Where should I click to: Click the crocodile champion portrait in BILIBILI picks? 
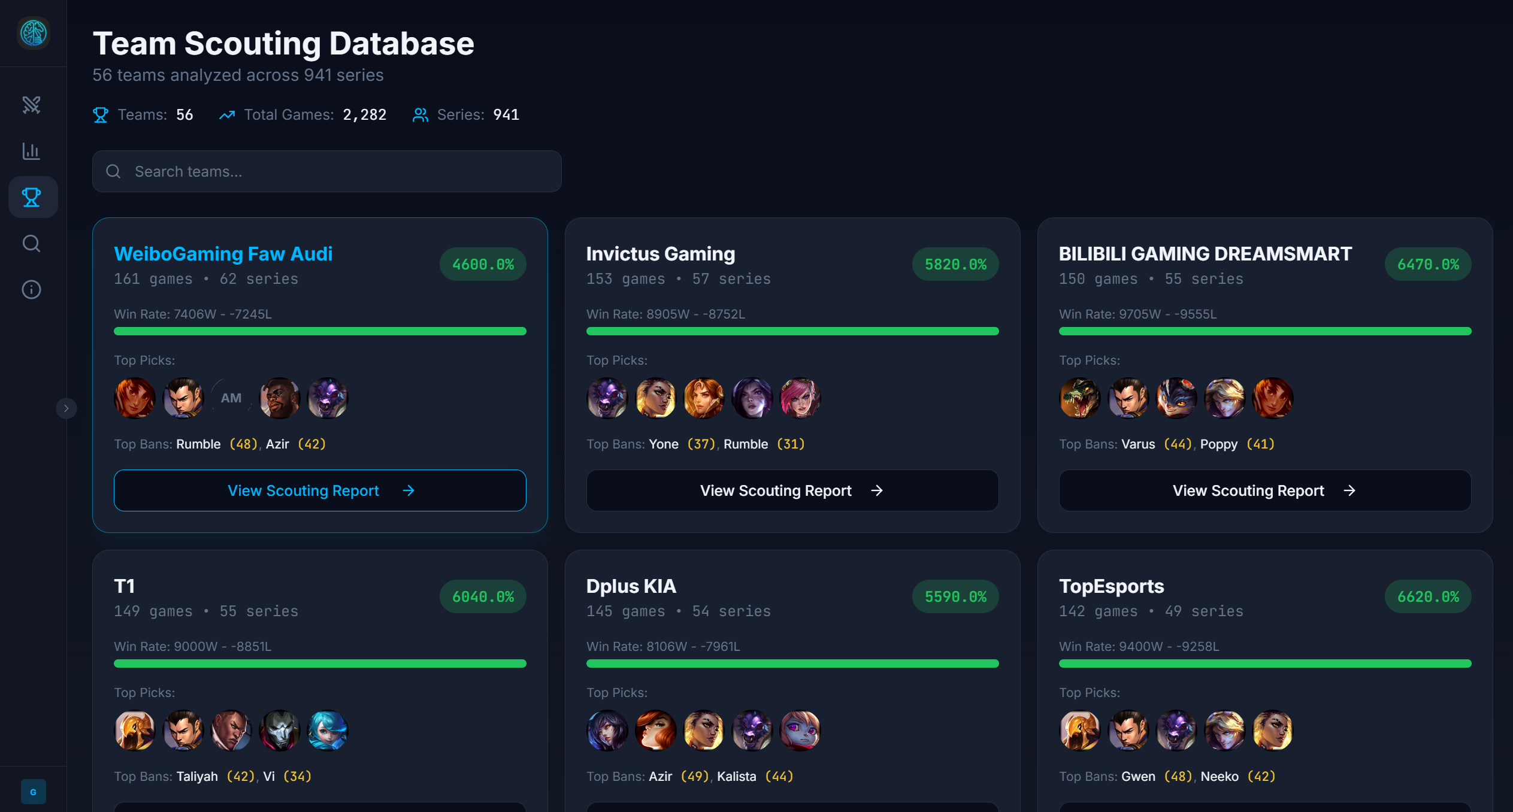[x=1079, y=398]
